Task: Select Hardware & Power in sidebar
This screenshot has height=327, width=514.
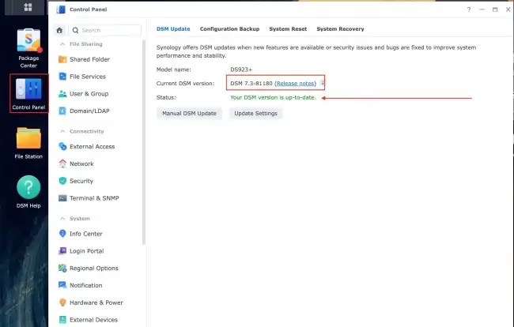Action: point(96,303)
